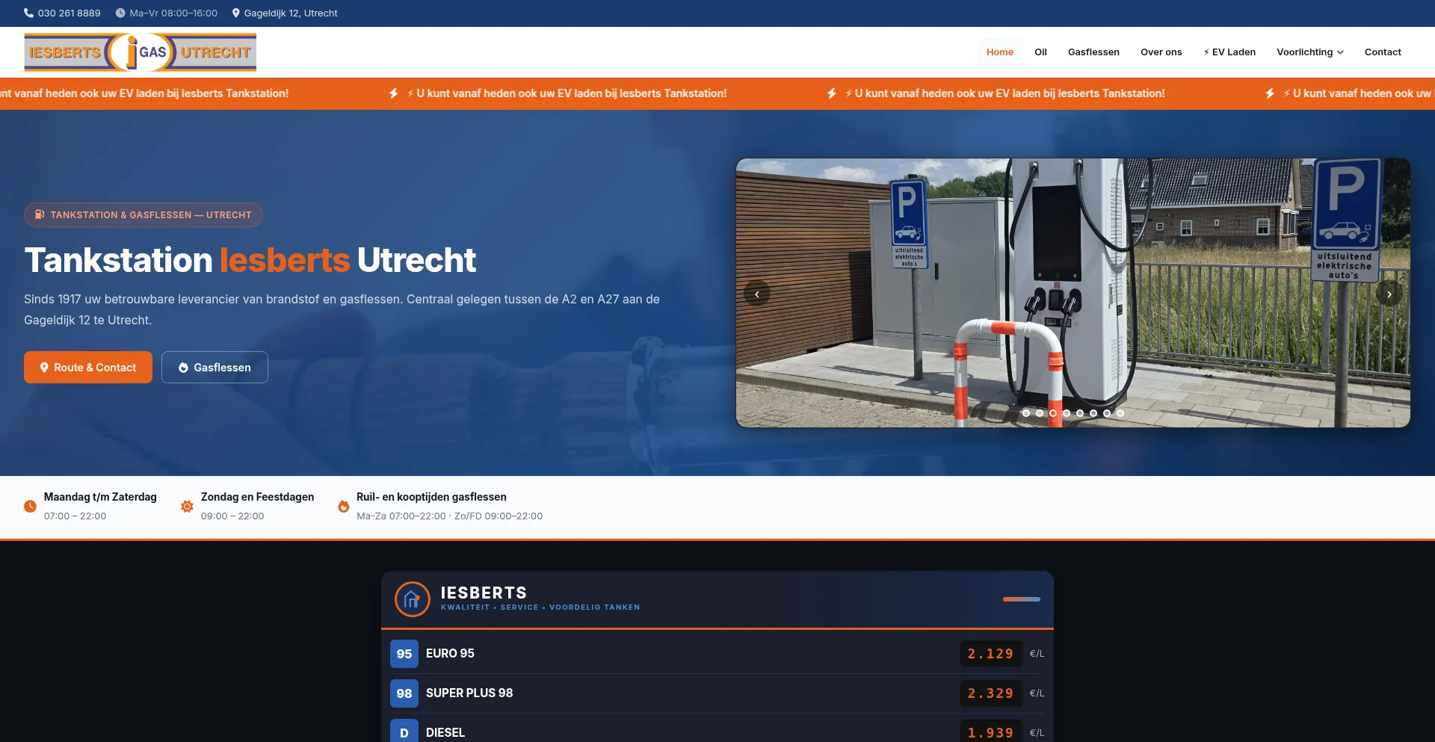
Task: Select the seventh carousel dot
Action: pos(1107,413)
